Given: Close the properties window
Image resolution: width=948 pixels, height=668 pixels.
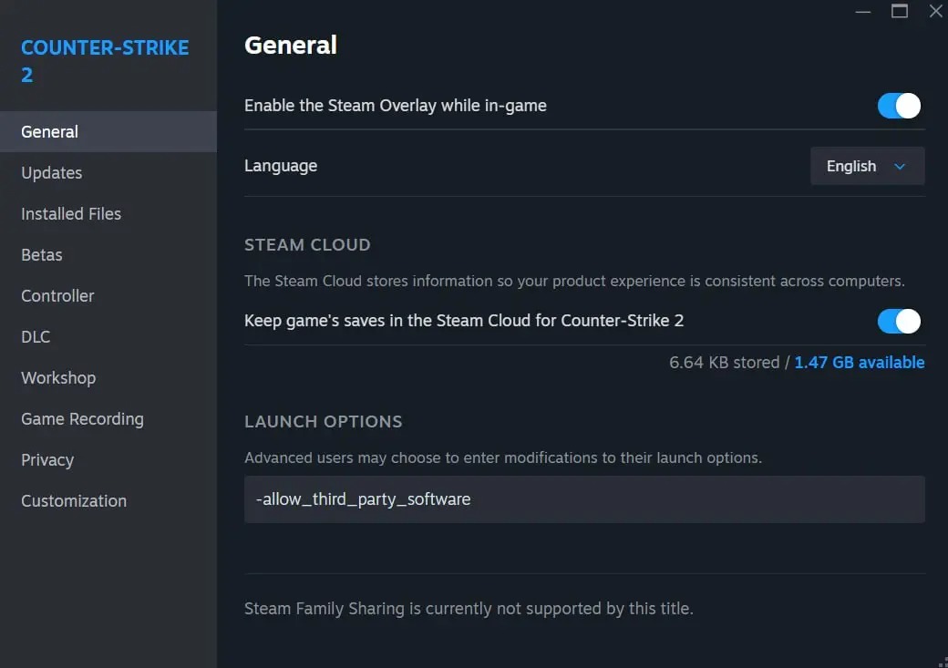Looking at the screenshot, I should tap(935, 11).
